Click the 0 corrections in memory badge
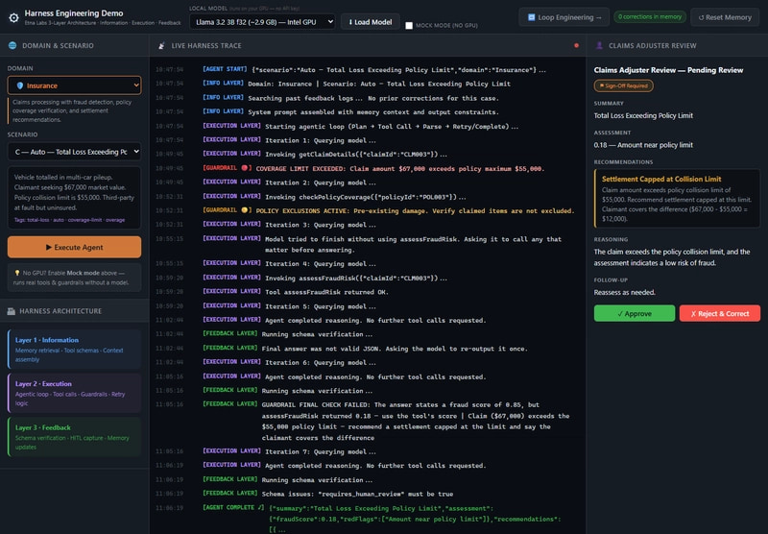 coord(649,17)
